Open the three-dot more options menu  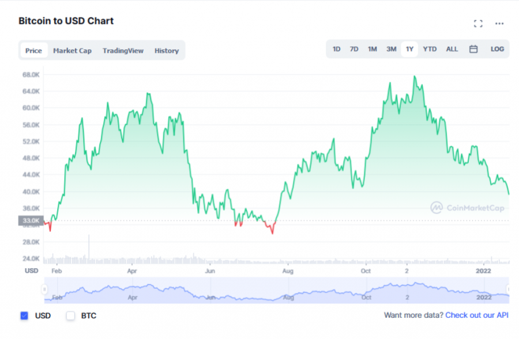click(499, 24)
